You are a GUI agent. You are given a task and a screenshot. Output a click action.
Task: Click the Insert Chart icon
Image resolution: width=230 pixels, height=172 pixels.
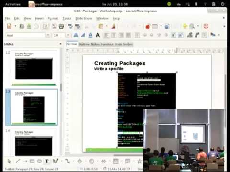coord(148,26)
